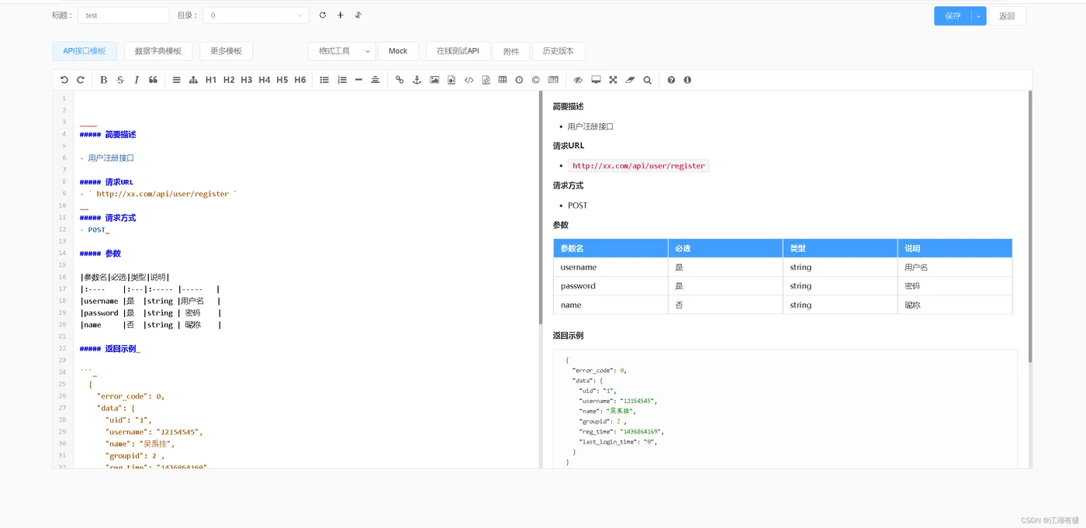Click editor line '- POST'
This screenshot has width=1086, height=528.
click(94, 229)
